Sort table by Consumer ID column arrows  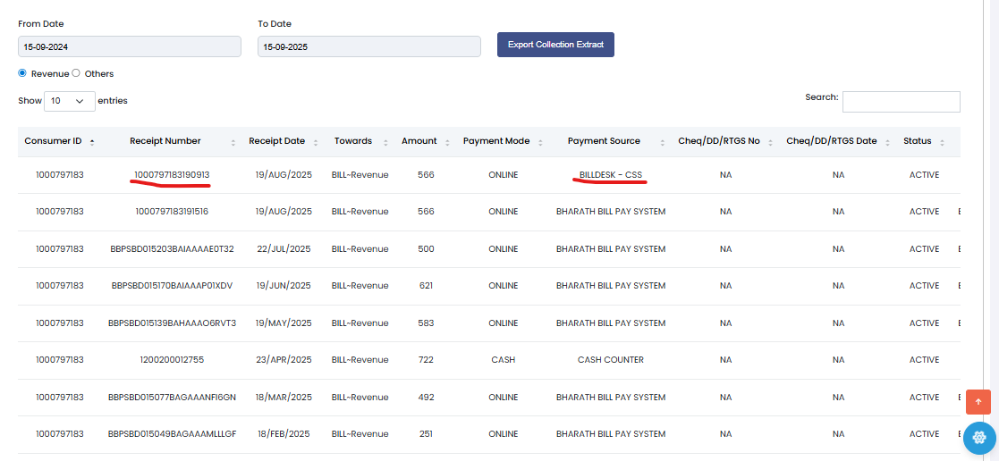click(x=92, y=142)
